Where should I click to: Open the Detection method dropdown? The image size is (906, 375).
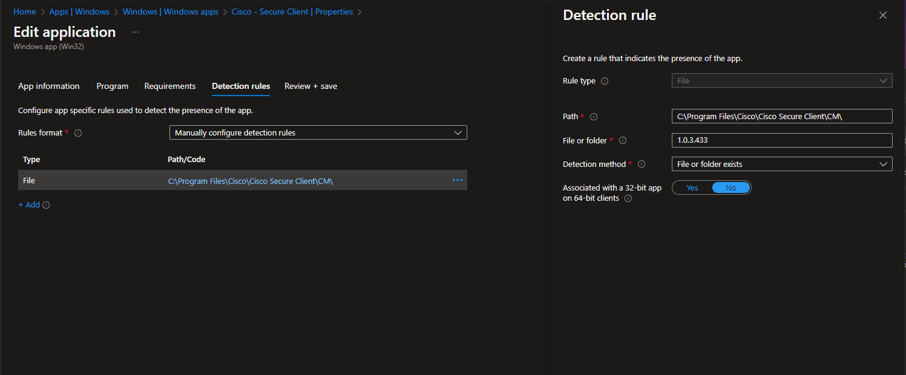pos(782,164)
